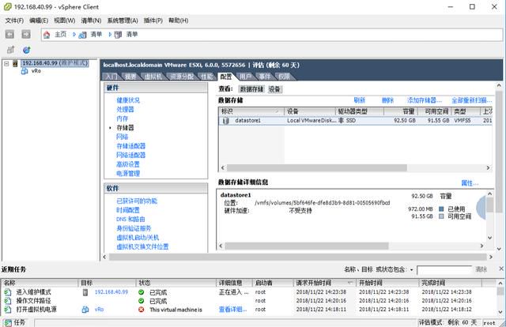Click the globe refresh toolbar icon
The image size is (506, 327).
click(26, 50)
